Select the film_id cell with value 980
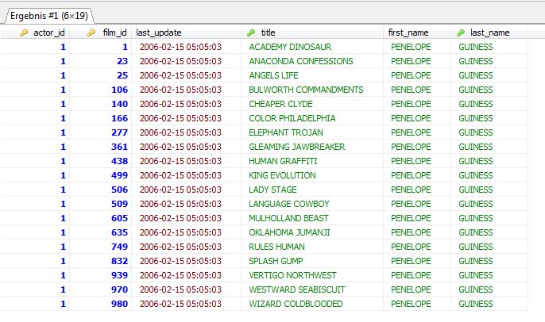 coord(119,304)
